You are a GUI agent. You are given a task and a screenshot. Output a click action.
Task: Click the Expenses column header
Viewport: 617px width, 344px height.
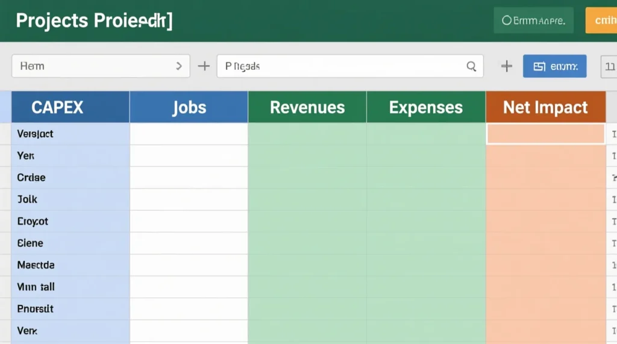(x=426, y=107)
